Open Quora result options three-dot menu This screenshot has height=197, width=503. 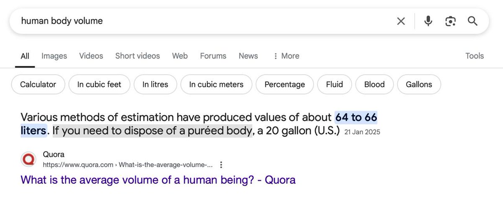[221, 165]
